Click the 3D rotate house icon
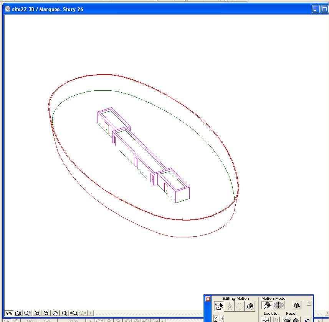The image size is (329, 322). point(250,306)
